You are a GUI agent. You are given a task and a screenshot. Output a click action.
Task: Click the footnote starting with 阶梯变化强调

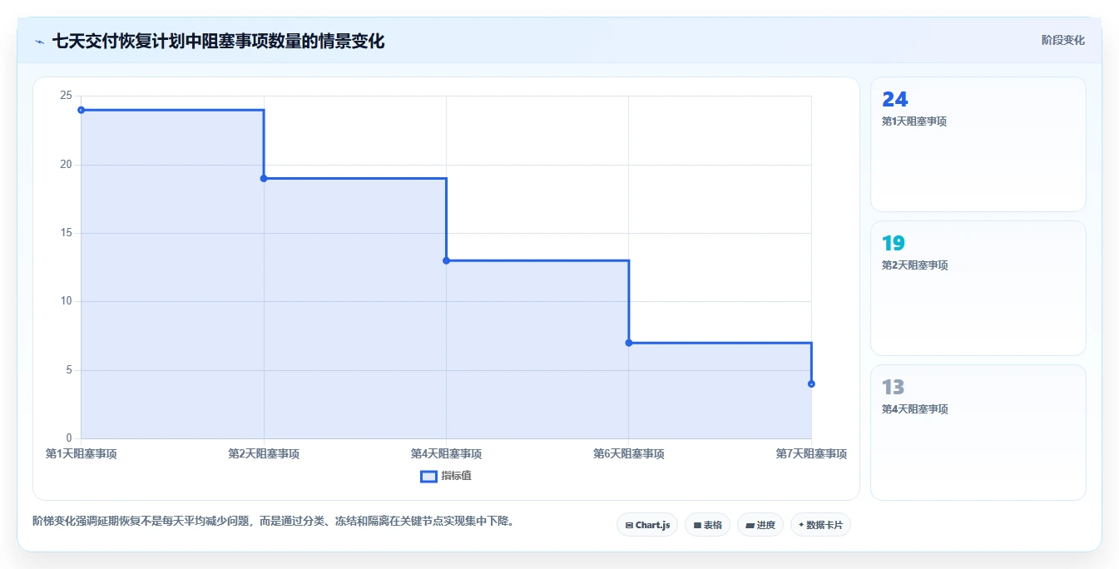click(273, 522)
